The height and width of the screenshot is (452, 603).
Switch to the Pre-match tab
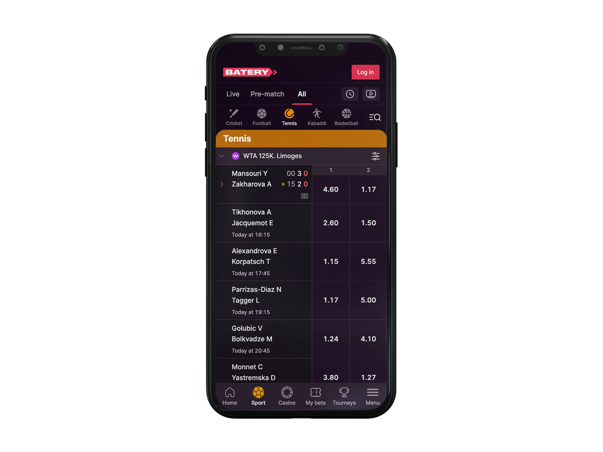point(267,94)
